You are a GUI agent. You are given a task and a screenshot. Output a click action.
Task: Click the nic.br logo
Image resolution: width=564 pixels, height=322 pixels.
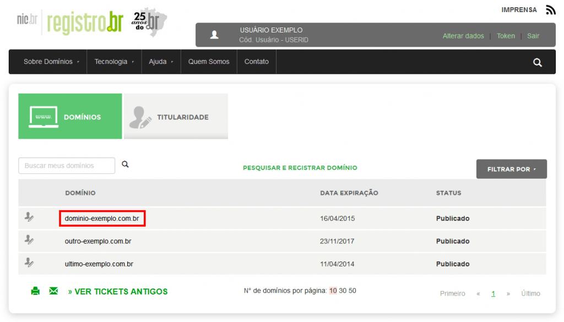click(x=27, y=19)
